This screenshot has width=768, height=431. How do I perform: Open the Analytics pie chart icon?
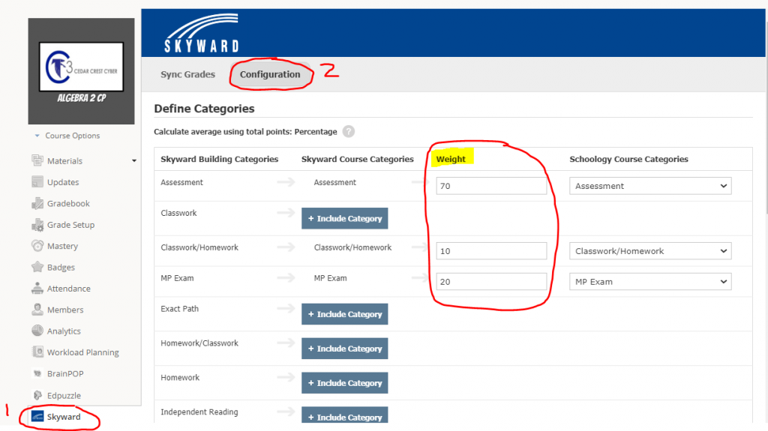37,331
